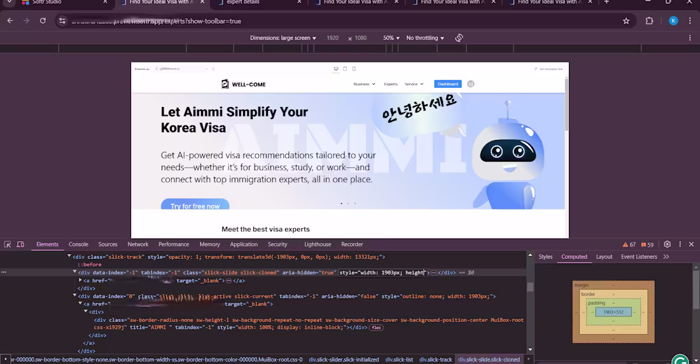This screenshot has height=364, width=700.
Task: Select desktop preview icon in Softr toolbar
Action: [336, 69]
